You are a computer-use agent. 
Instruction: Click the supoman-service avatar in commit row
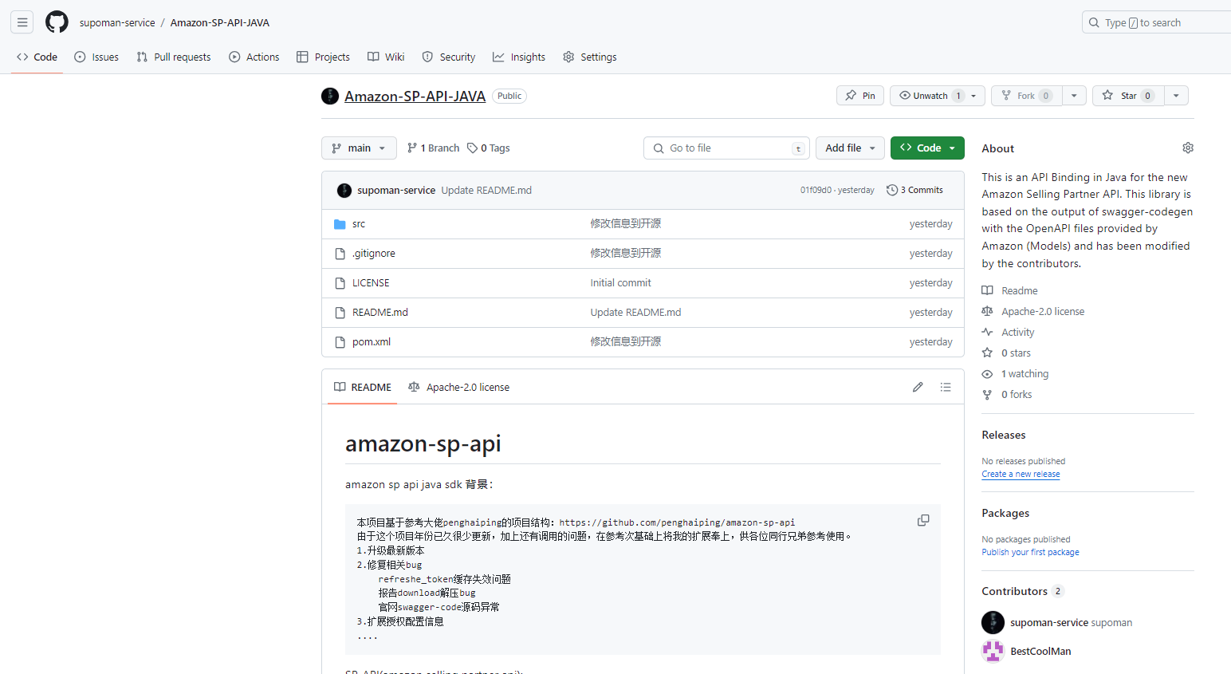344,191
